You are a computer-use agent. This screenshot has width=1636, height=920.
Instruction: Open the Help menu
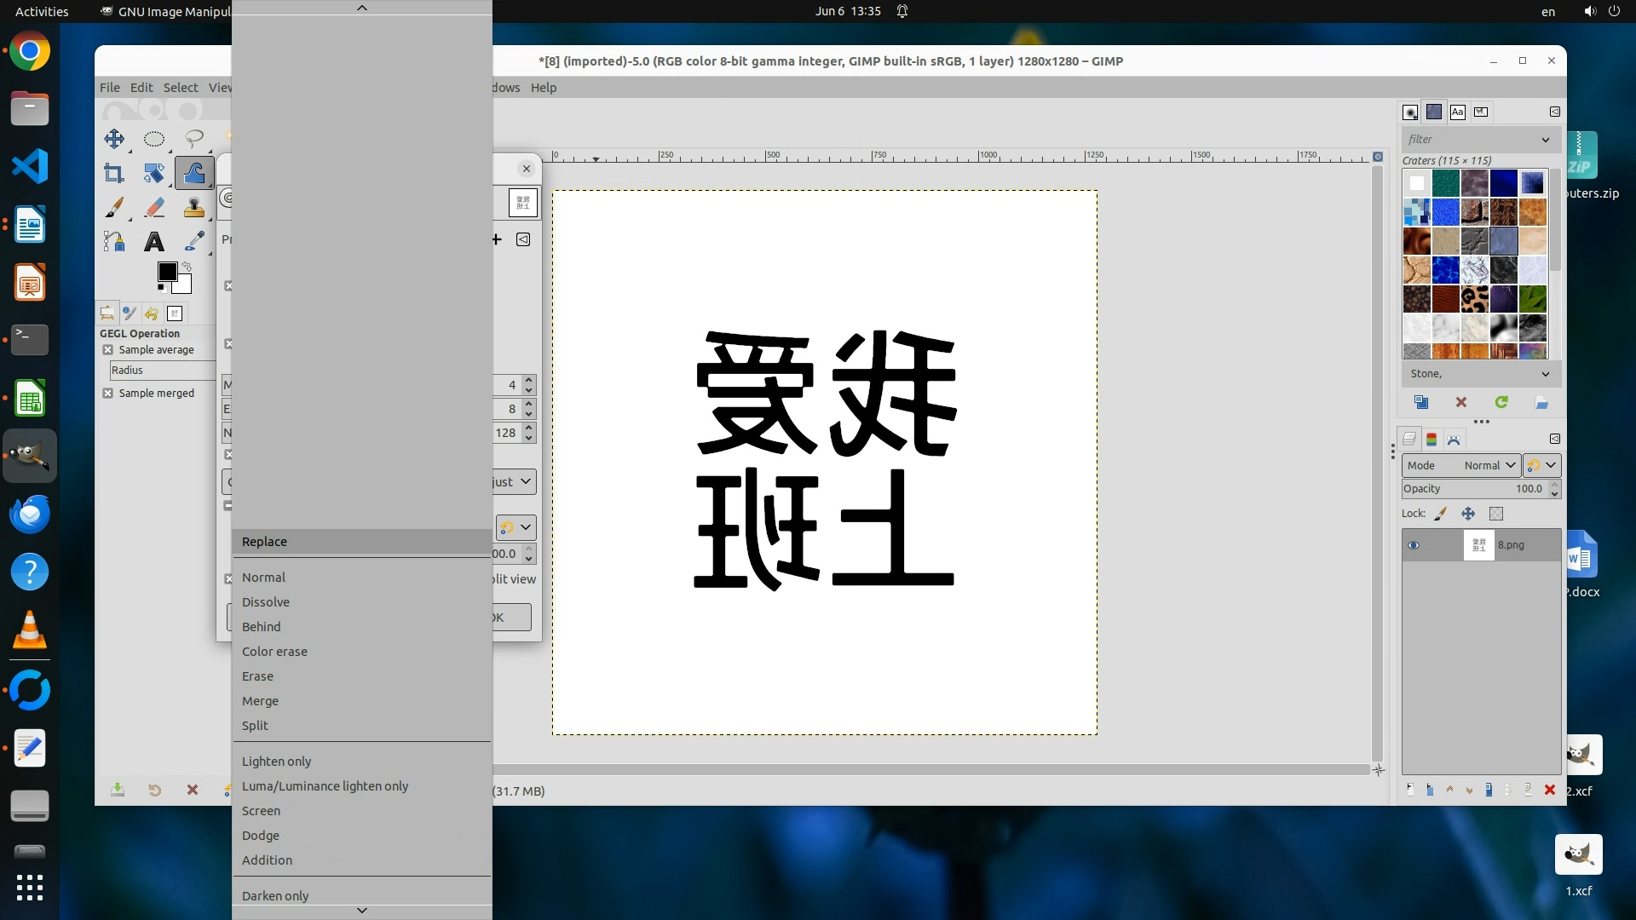(x=543, y=88)
